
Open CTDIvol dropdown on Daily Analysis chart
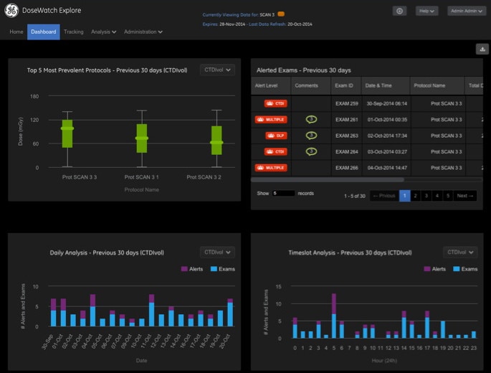tap(217, 252)
